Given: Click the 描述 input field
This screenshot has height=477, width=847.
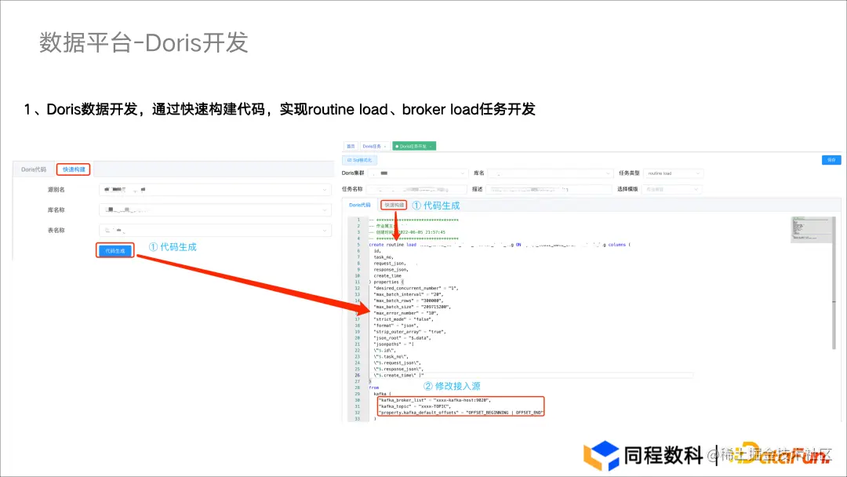Looking at the screenshot, I should [x=548, y=190].
